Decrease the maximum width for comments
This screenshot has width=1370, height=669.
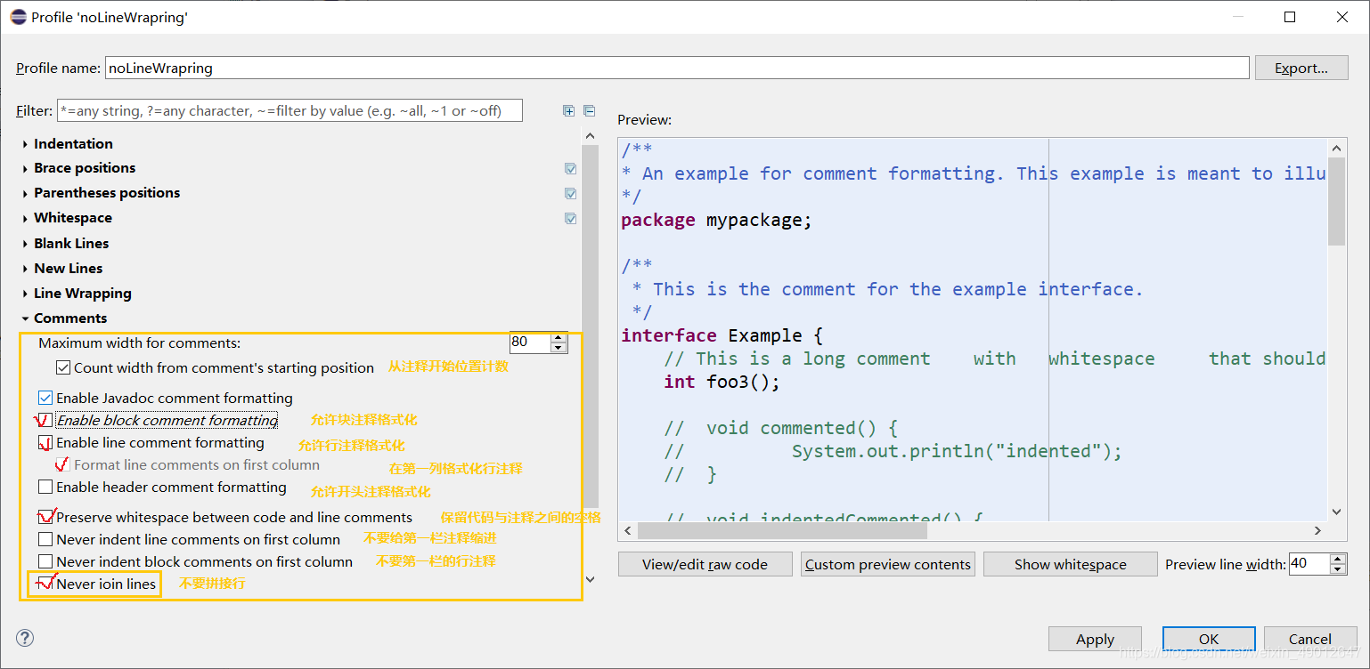click(559, 347)
